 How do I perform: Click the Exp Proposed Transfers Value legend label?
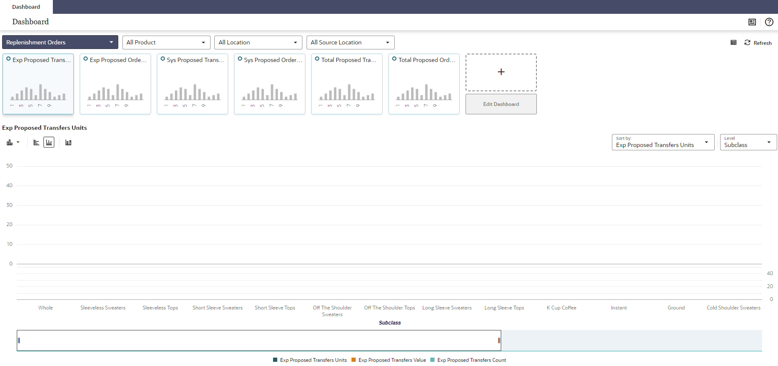[392, 360]
